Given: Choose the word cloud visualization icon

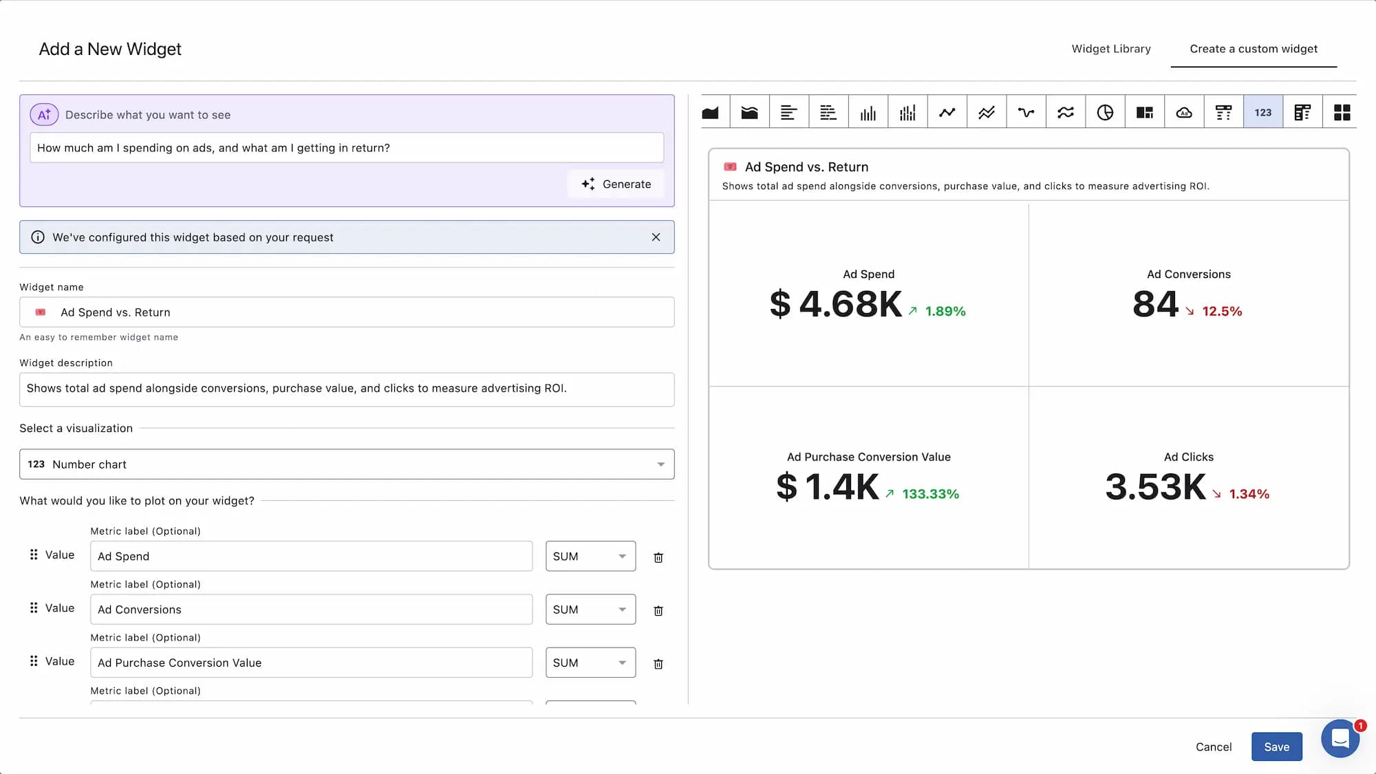Looking at the screenshot, I should (x=1184, y=111).
